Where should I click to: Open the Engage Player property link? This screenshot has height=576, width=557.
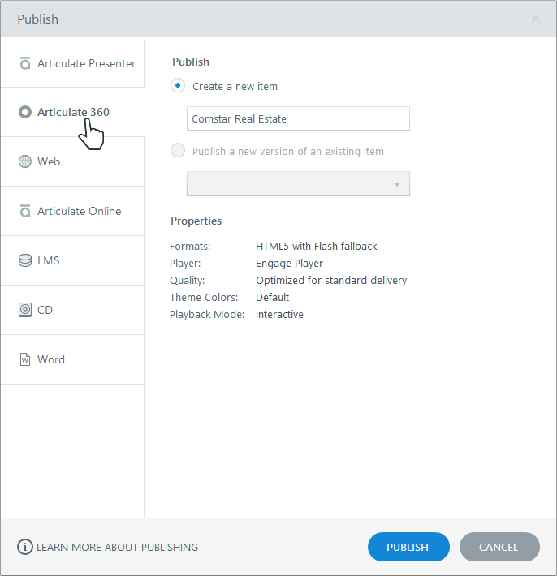pos(289,264)
